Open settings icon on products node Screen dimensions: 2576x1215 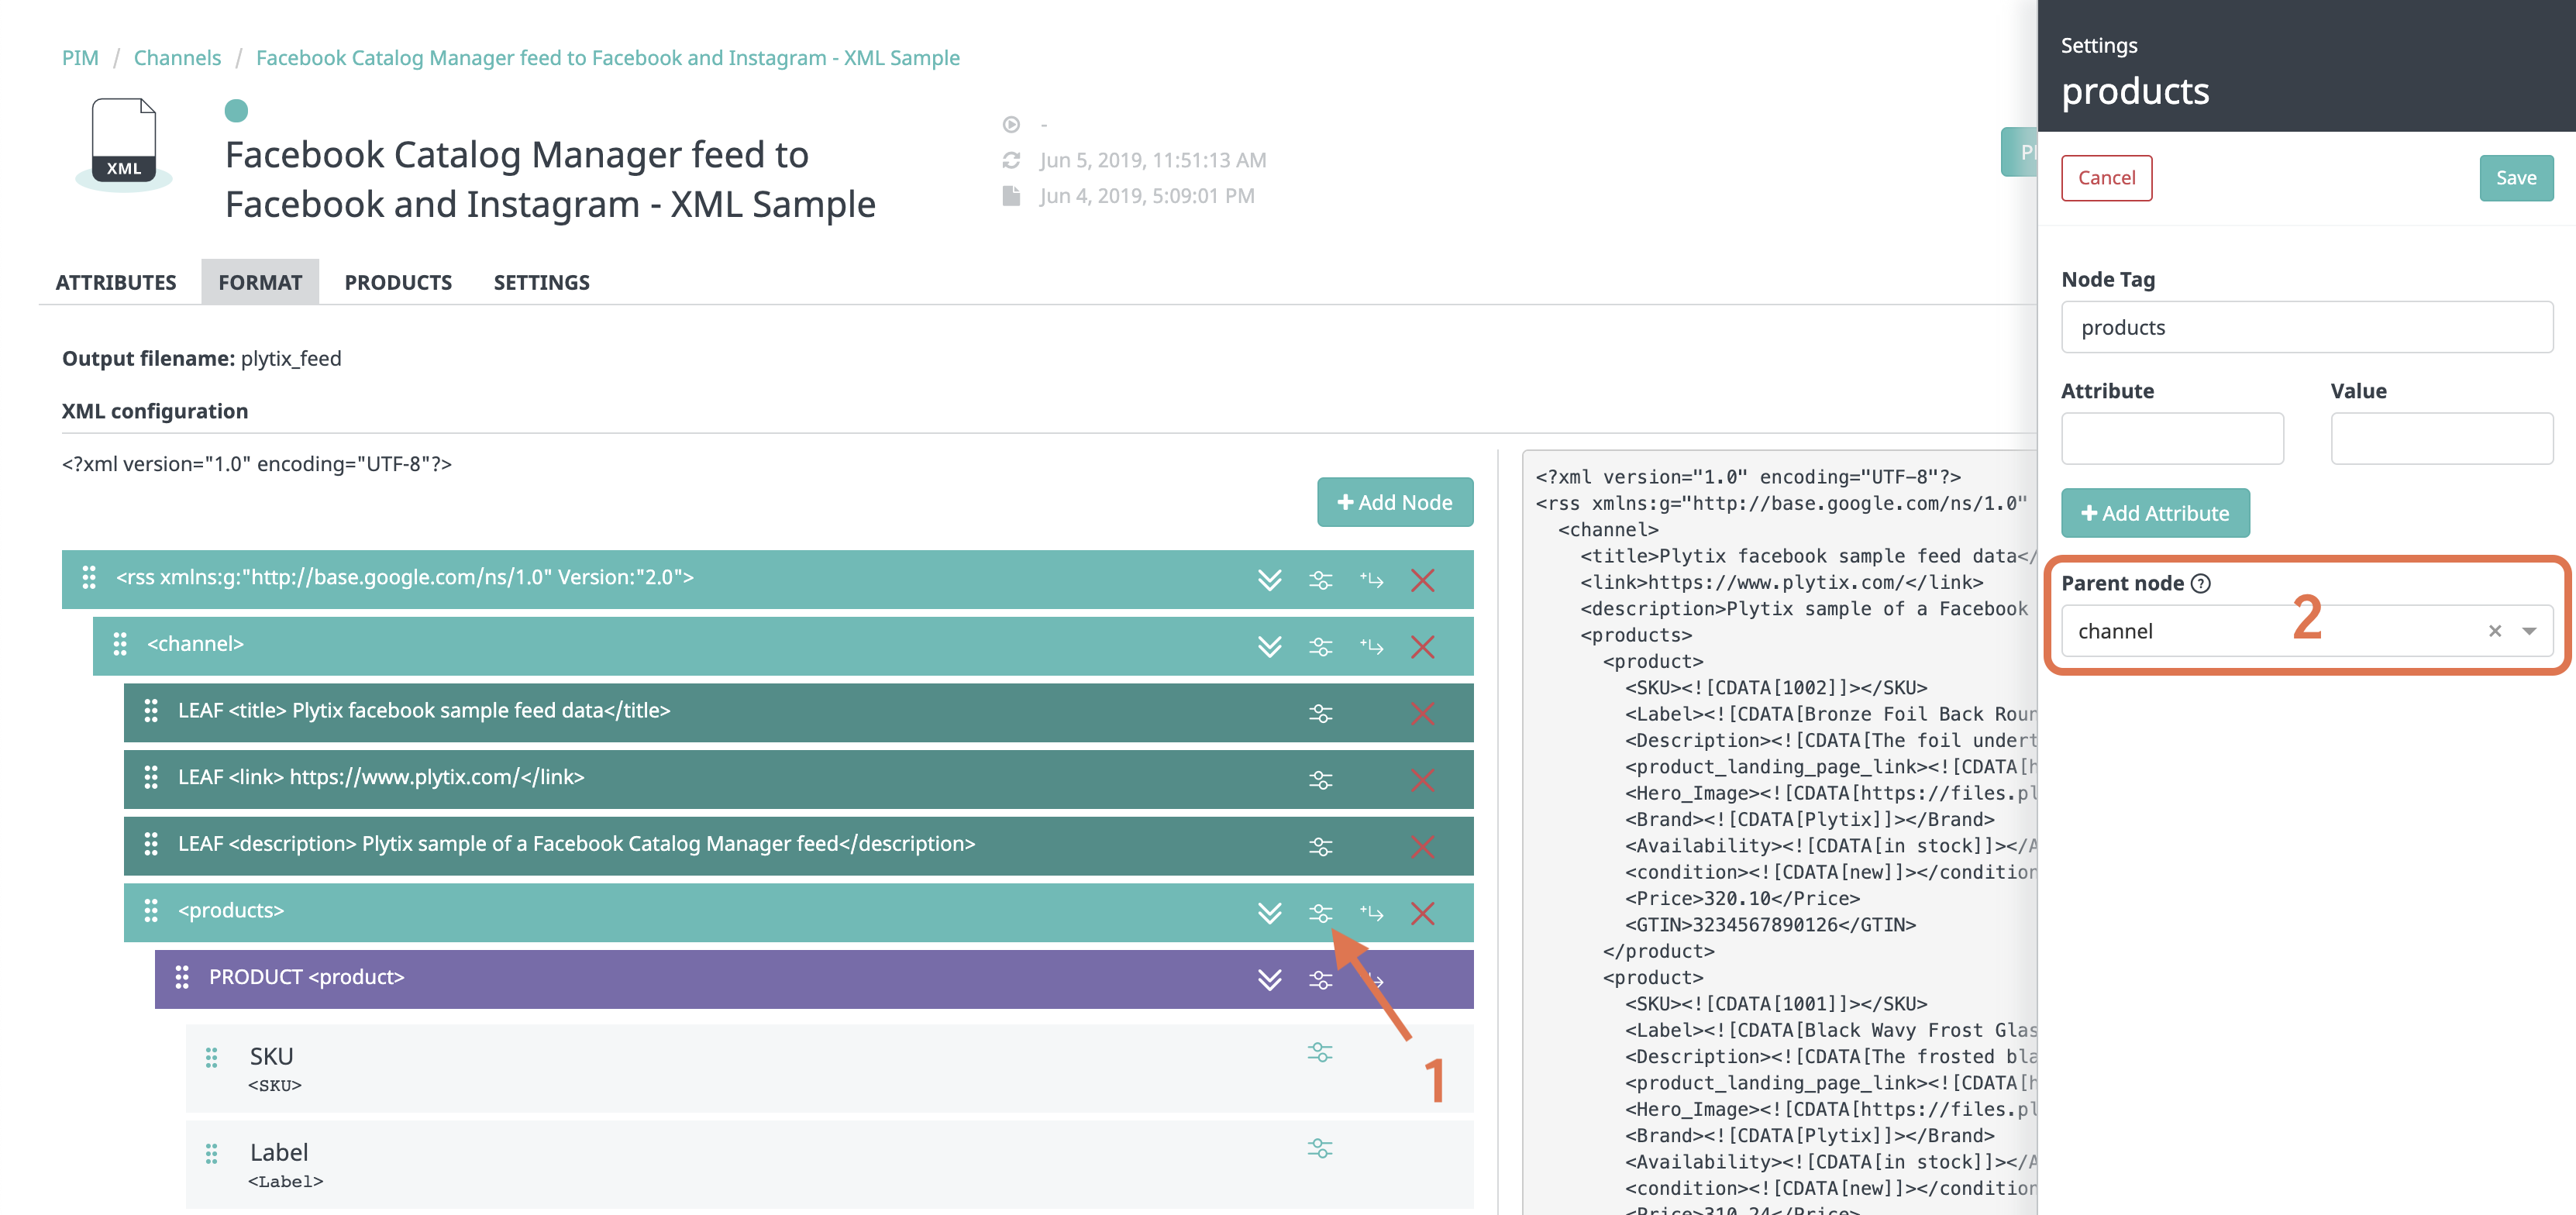1320,912
